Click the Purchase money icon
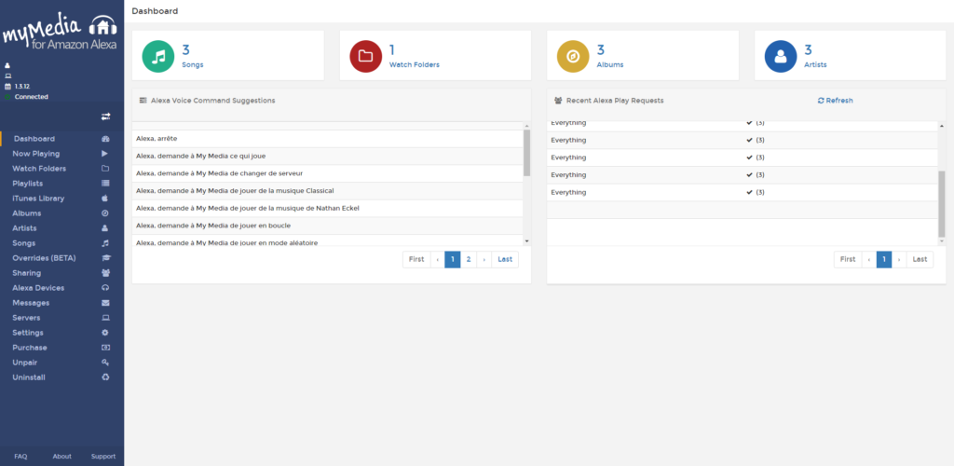The width and height of the screenshot is (954, 466). [x=105, y=348]
